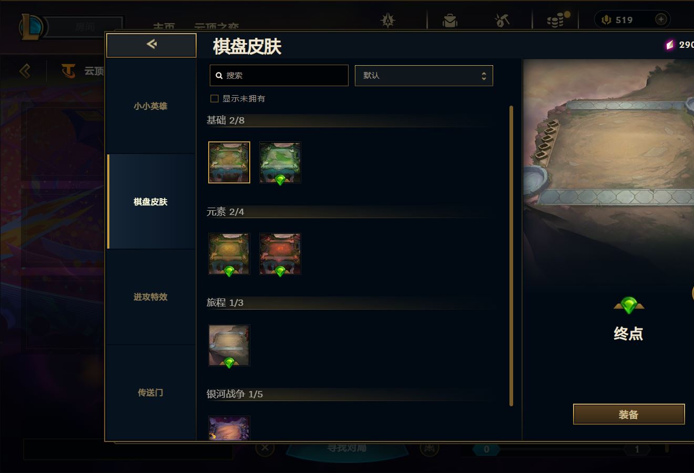Open the loot chest icon in top bar
The width and height of the screenshot is (694, 473).
pyautogui.click(x=450, y=20)
